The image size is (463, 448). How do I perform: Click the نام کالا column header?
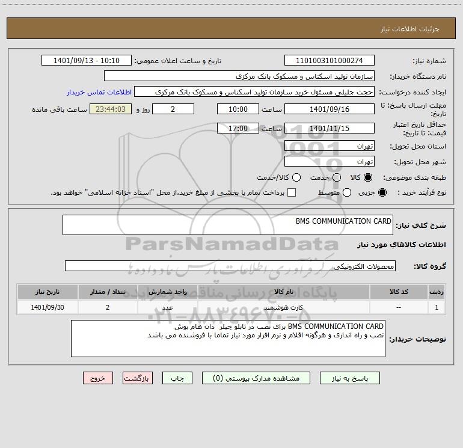[x=283, y=292]
